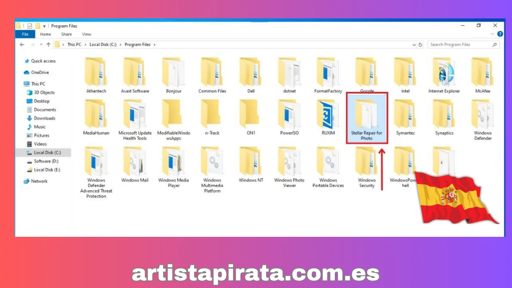
Task: Open the Windows Security folder
Action: tap(367, 167)
